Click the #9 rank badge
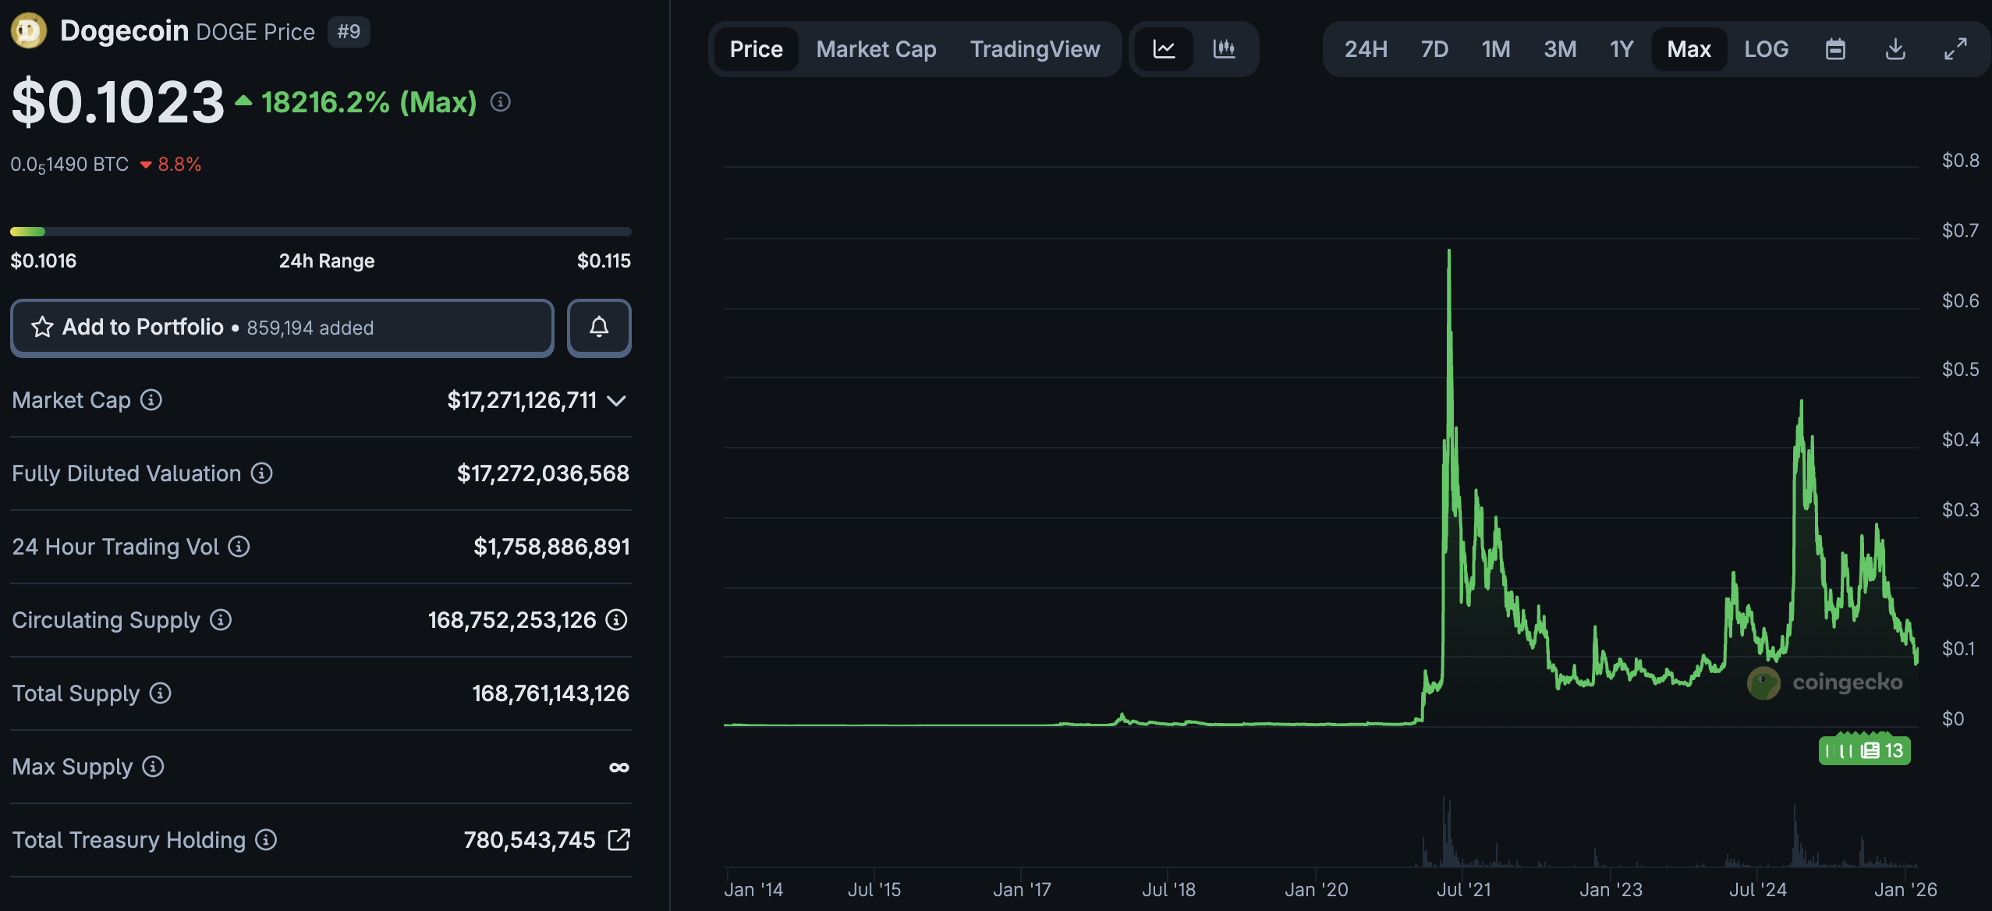The image size is (1992, 911). [x=349, y=32]
